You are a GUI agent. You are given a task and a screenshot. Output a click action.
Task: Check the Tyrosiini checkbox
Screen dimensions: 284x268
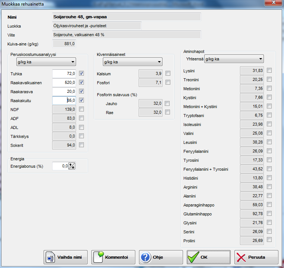269,160
